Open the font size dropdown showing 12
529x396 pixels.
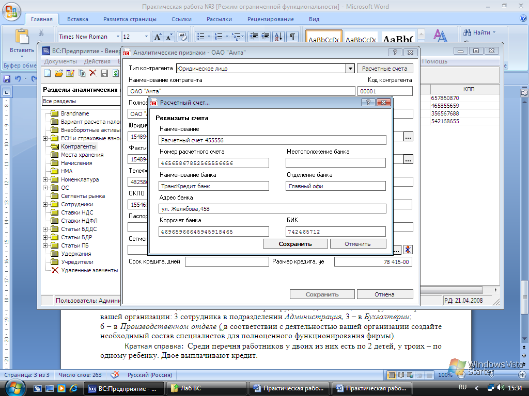point(146,37)
